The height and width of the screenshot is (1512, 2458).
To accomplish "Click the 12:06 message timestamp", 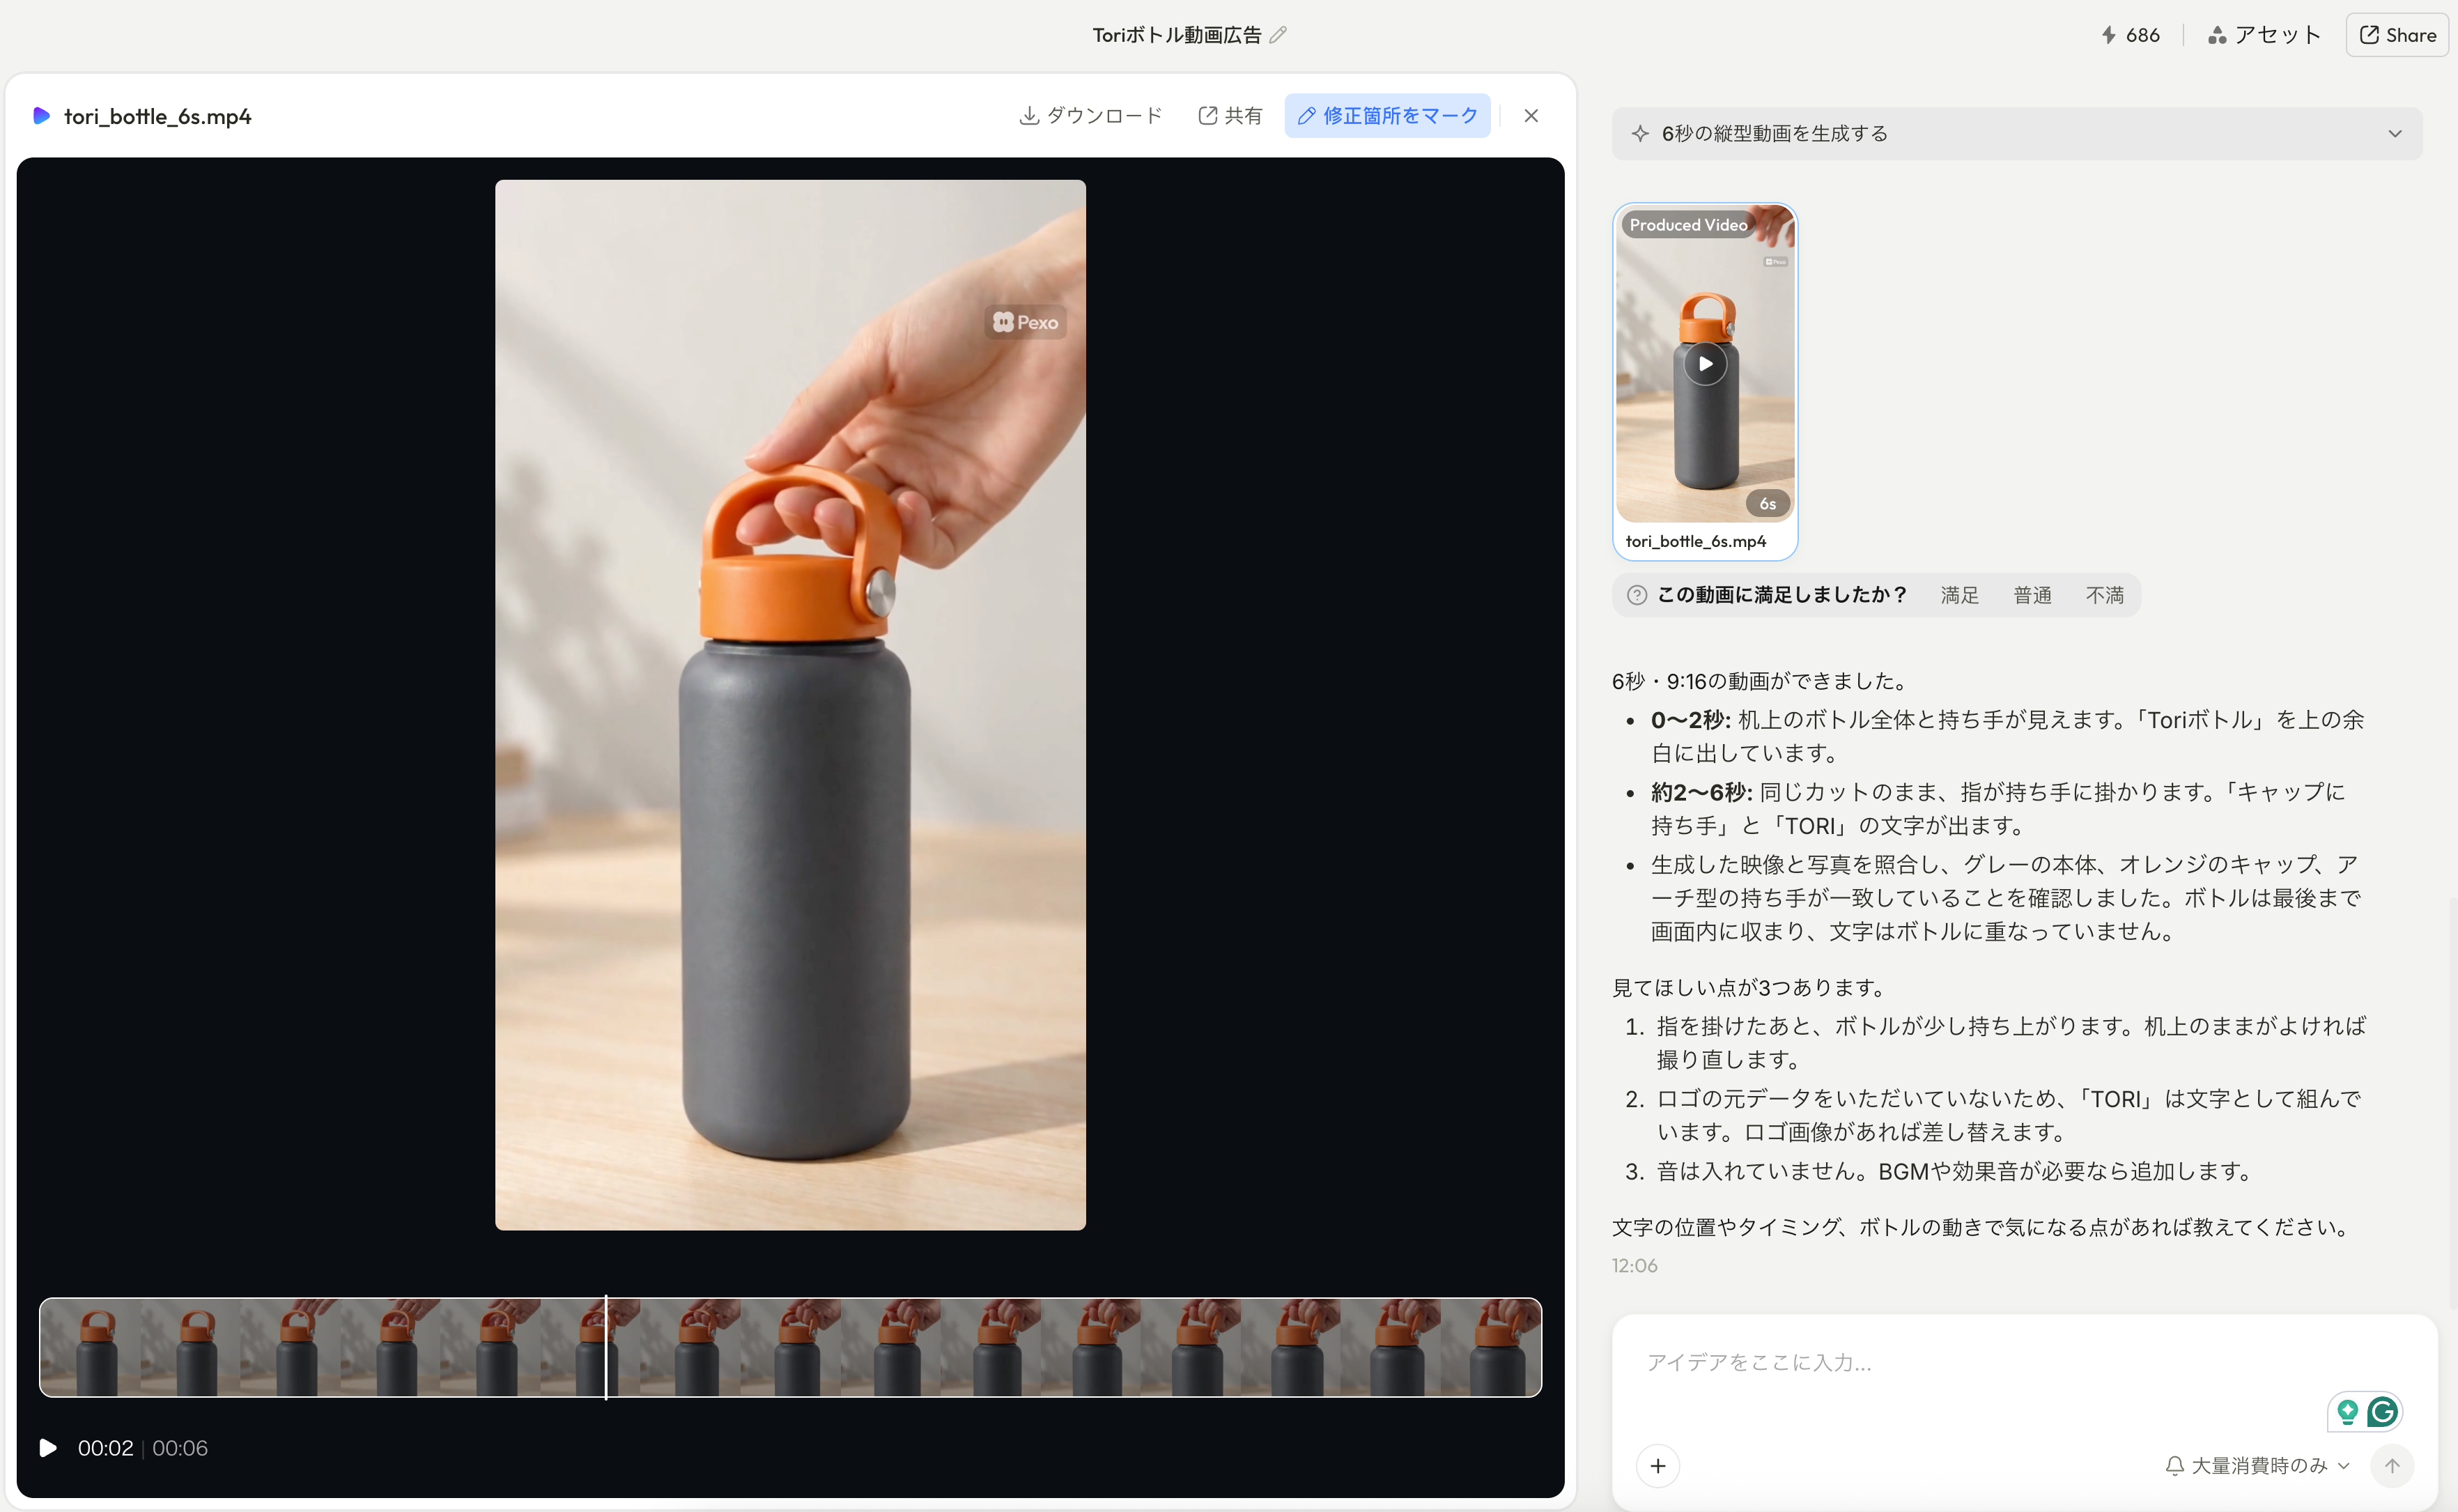I will point(1634,1266).
